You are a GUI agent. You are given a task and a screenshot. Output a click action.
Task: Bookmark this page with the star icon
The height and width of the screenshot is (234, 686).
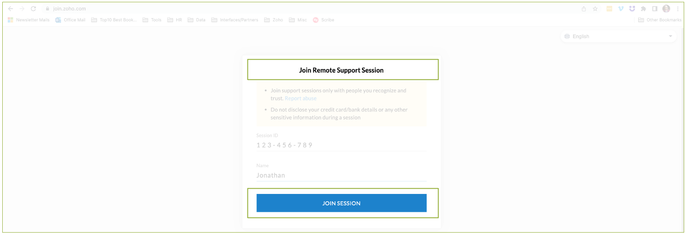(x=595, y=9)
